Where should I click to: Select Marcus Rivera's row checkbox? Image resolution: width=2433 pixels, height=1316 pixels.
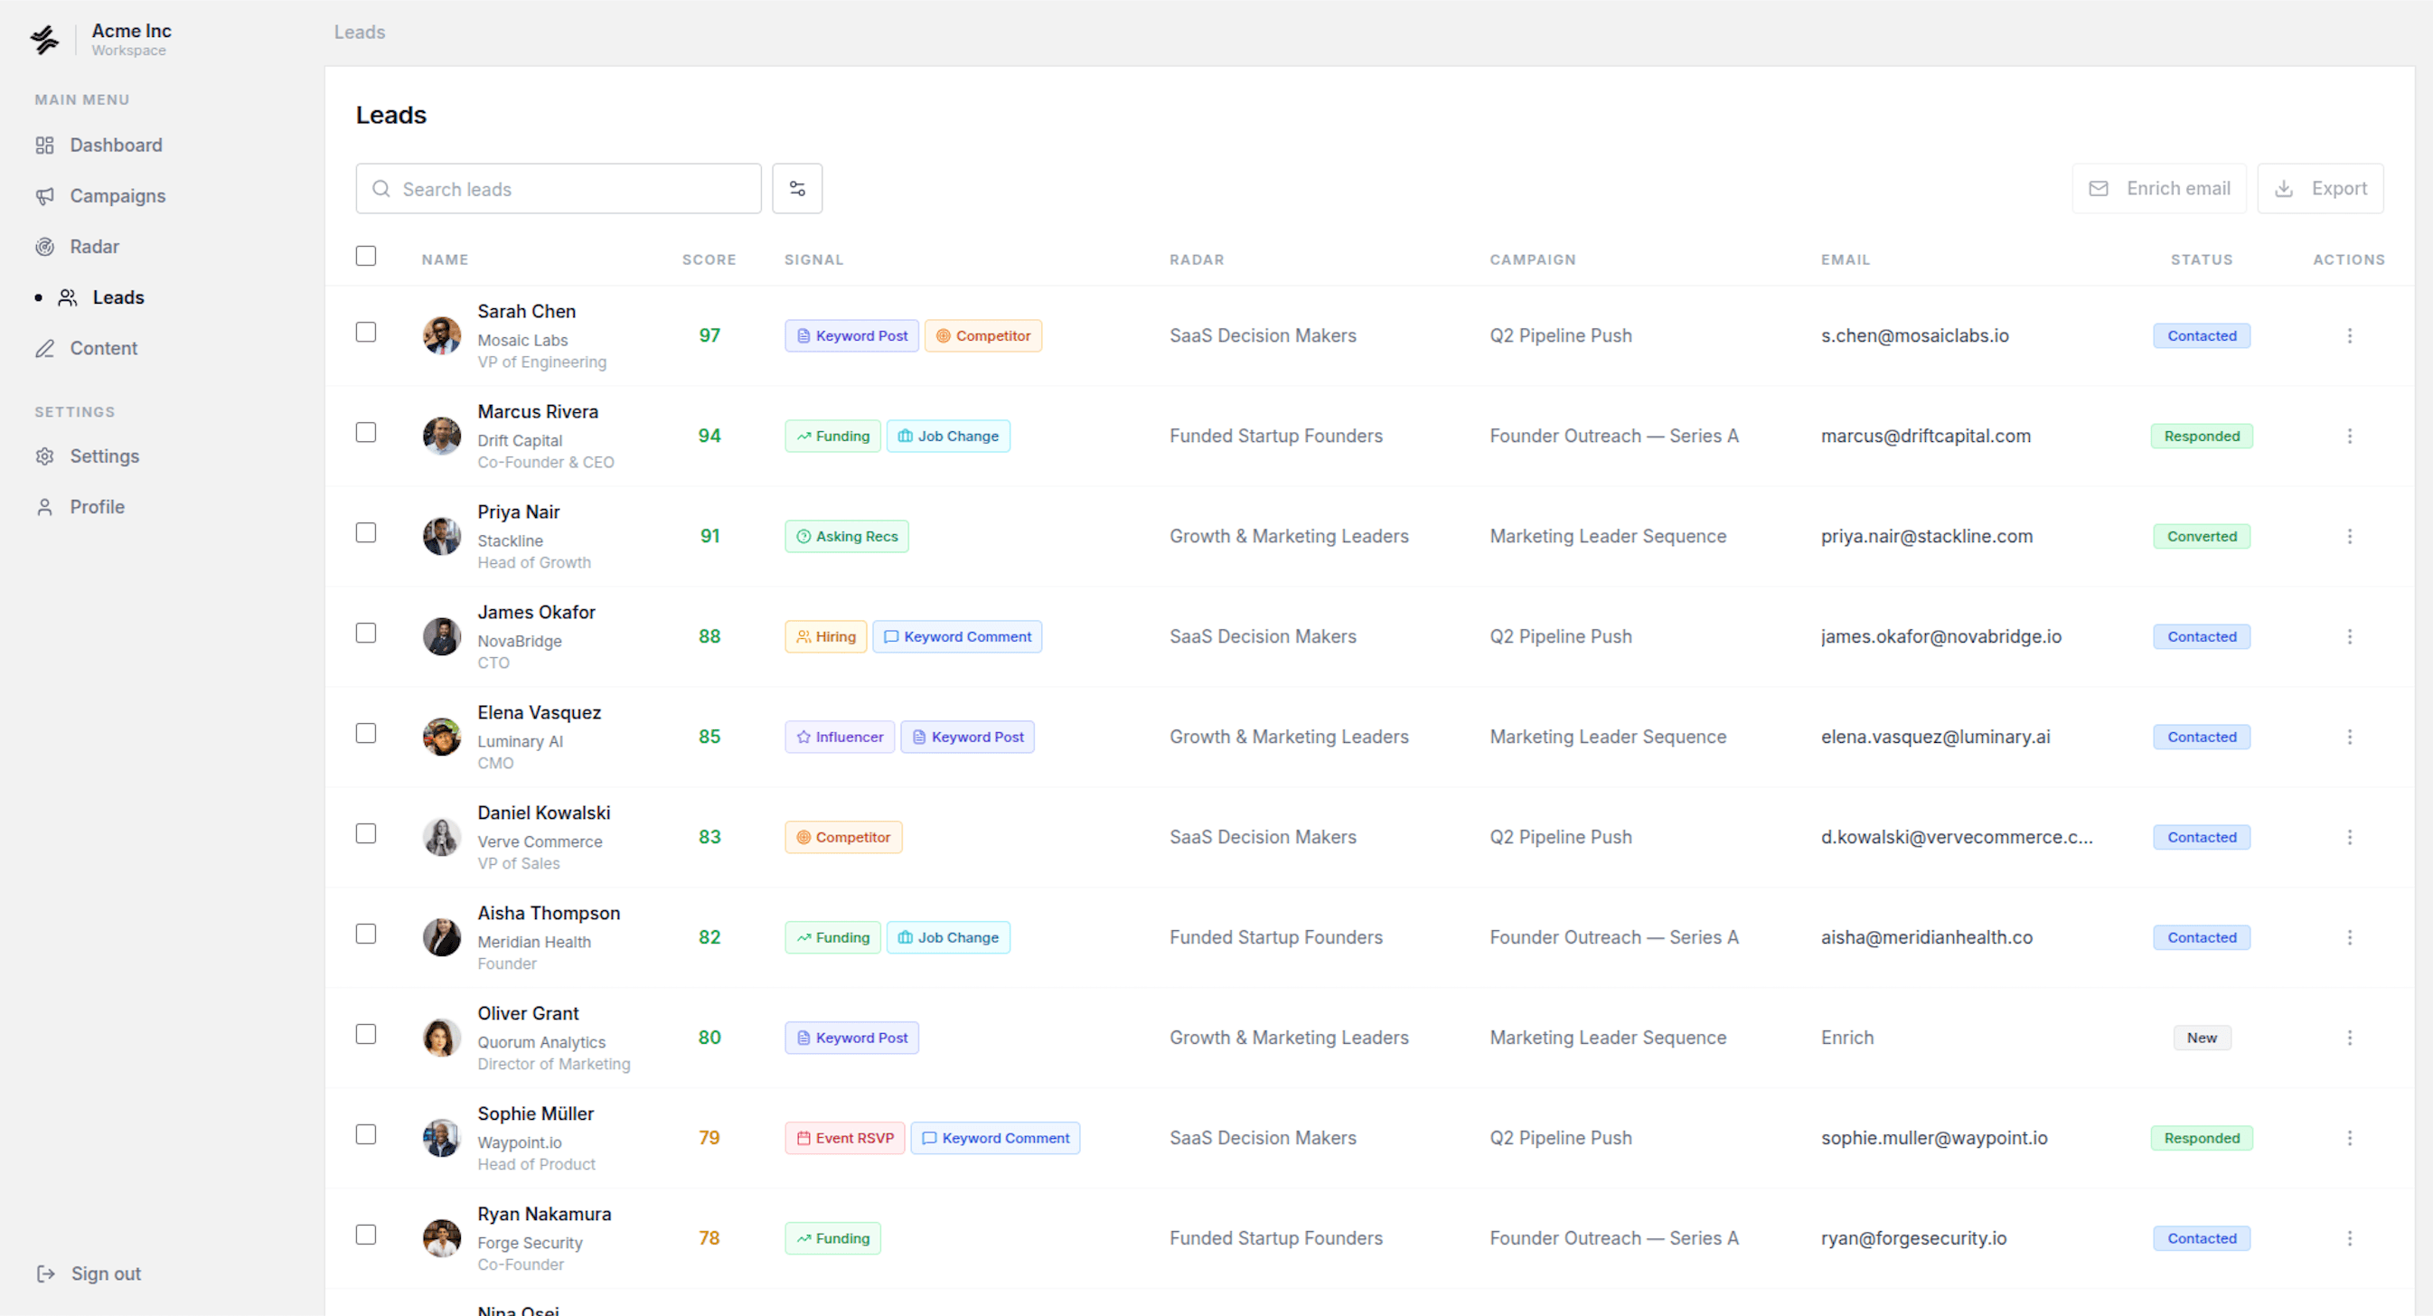pos(365,433)
